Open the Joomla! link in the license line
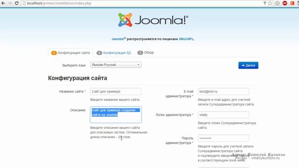299x168 pixels. point(119,39)
